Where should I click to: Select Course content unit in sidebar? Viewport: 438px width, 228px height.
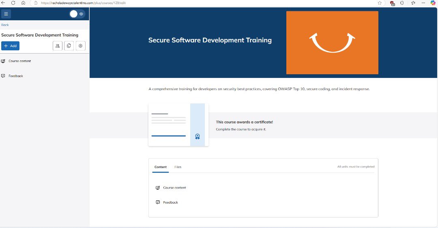[19, 61]
